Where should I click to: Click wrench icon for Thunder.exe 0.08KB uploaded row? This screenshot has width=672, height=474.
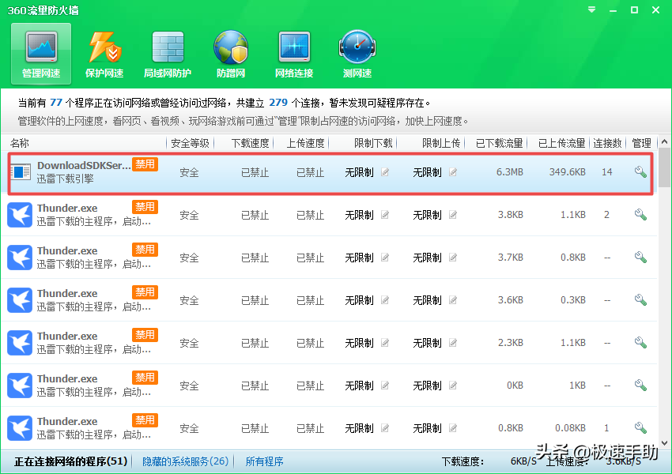(x=640, y=427)
